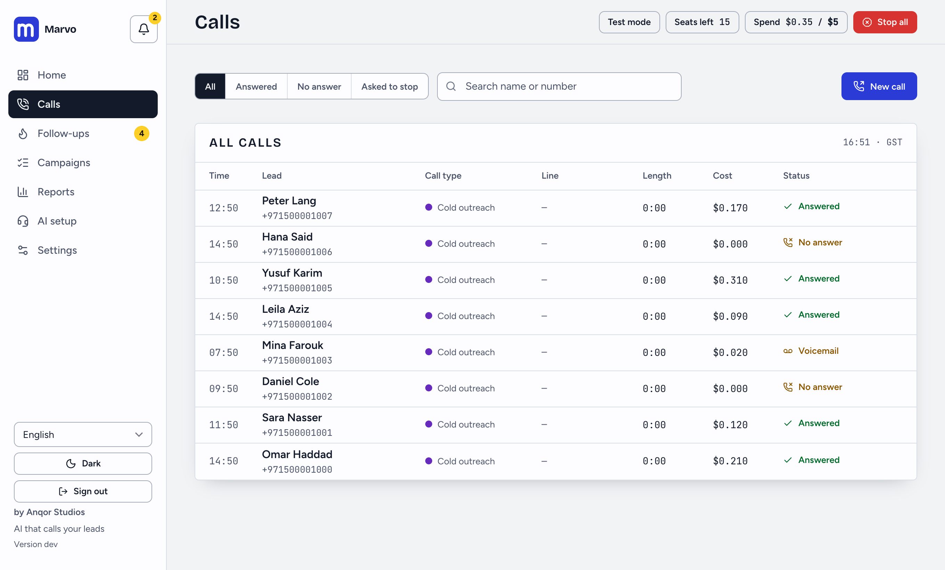Click the search magnifier icon

[x=451, y=86]
